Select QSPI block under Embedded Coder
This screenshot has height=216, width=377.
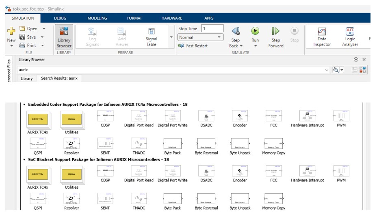(38, 146)
